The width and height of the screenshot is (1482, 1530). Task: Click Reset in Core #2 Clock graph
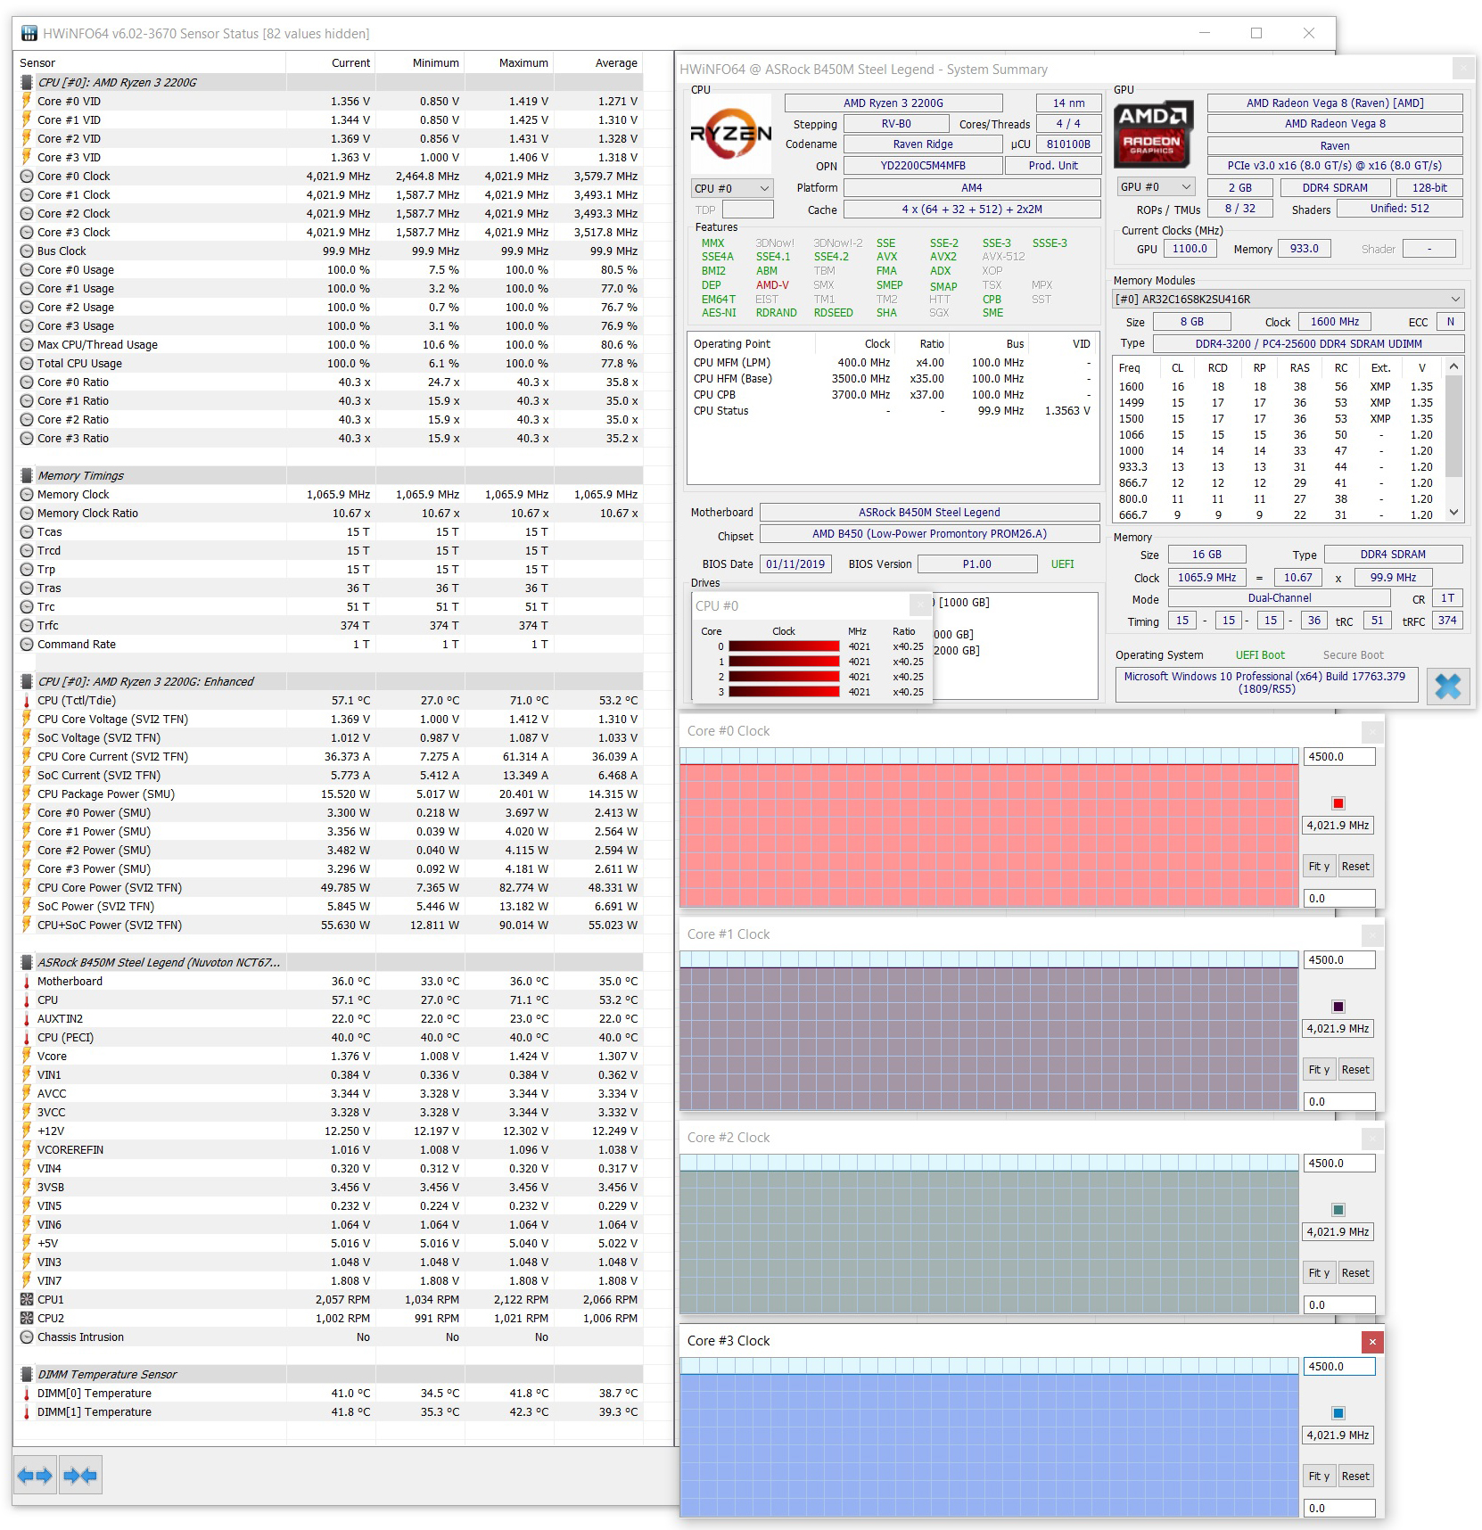1355,1272
